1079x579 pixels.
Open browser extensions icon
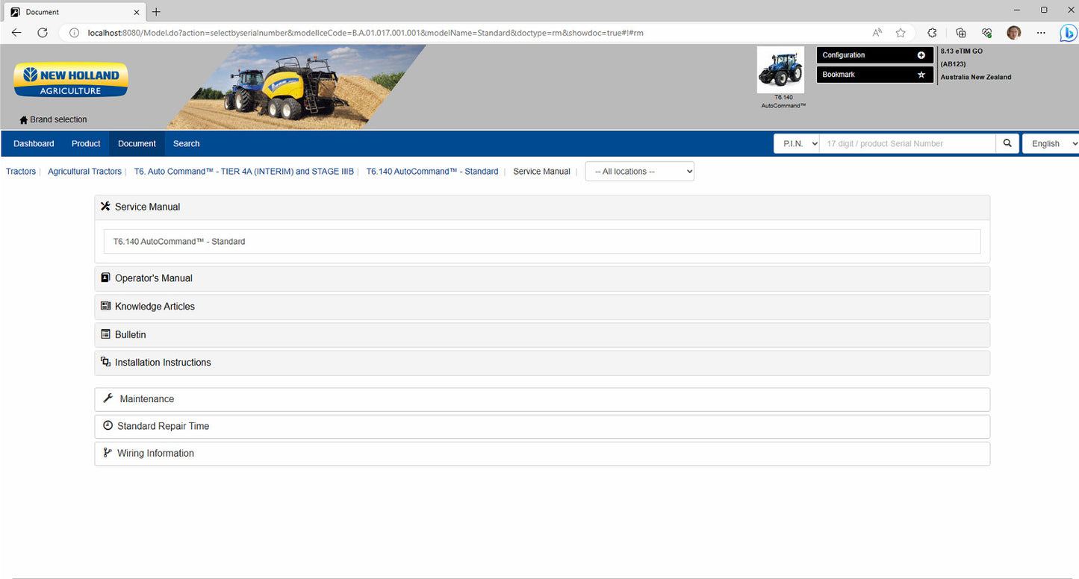pyautogui.click(x=932, y=33)
